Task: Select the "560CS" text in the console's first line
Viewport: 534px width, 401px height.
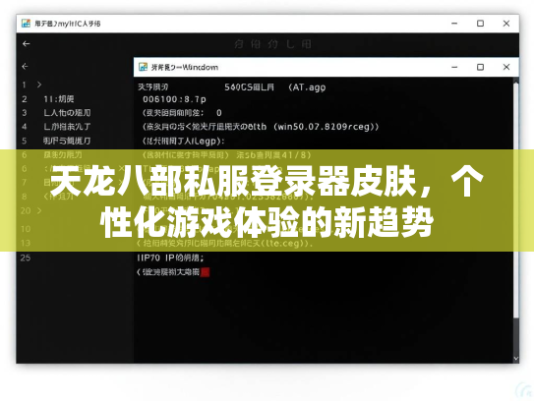Action: coord(238,87)
